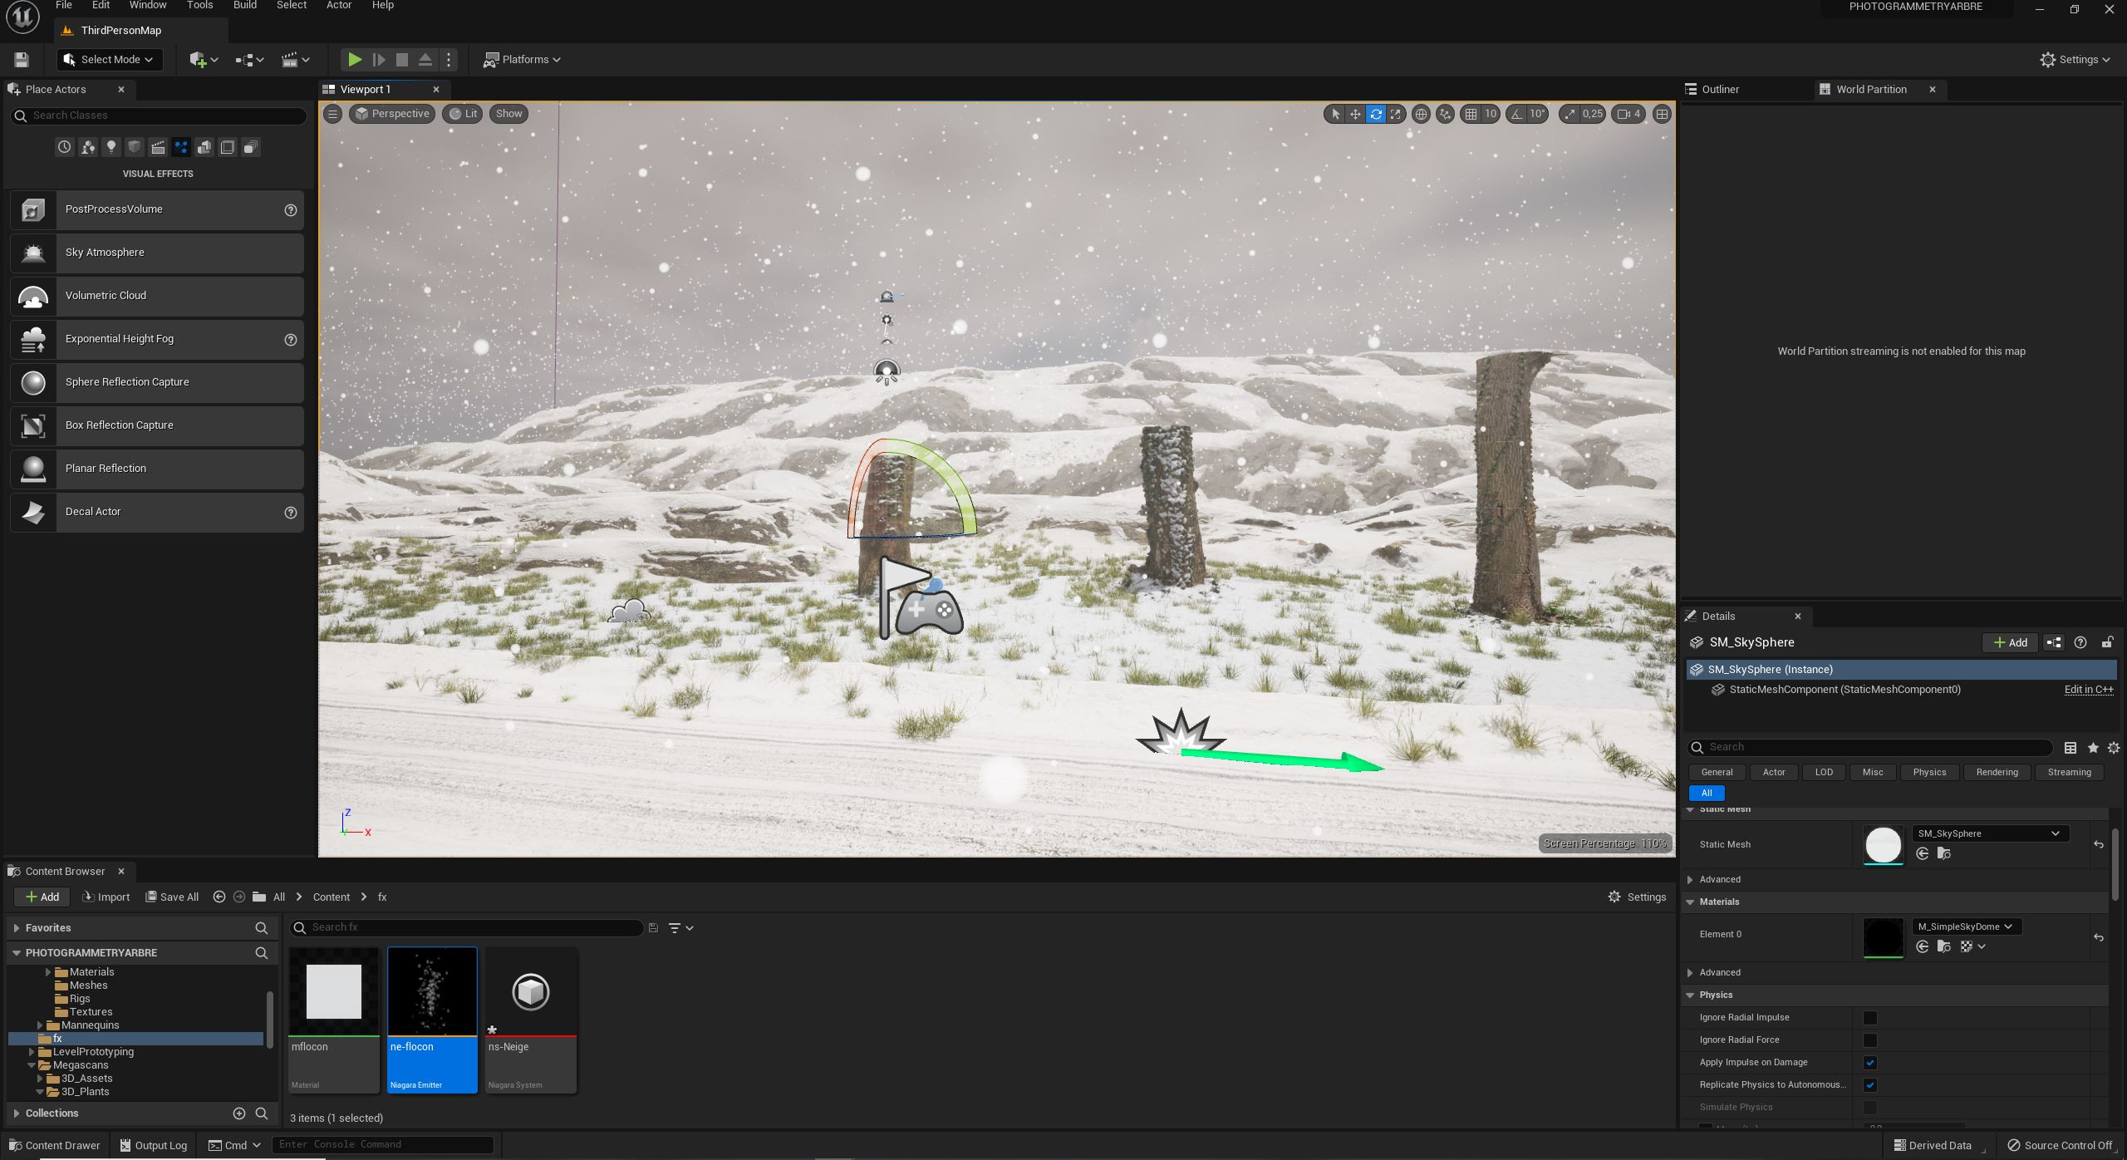2127x1160 pixels.
Task: Enable Ignore Radial Impulse checkbox
Action: click(1869, 1018)
